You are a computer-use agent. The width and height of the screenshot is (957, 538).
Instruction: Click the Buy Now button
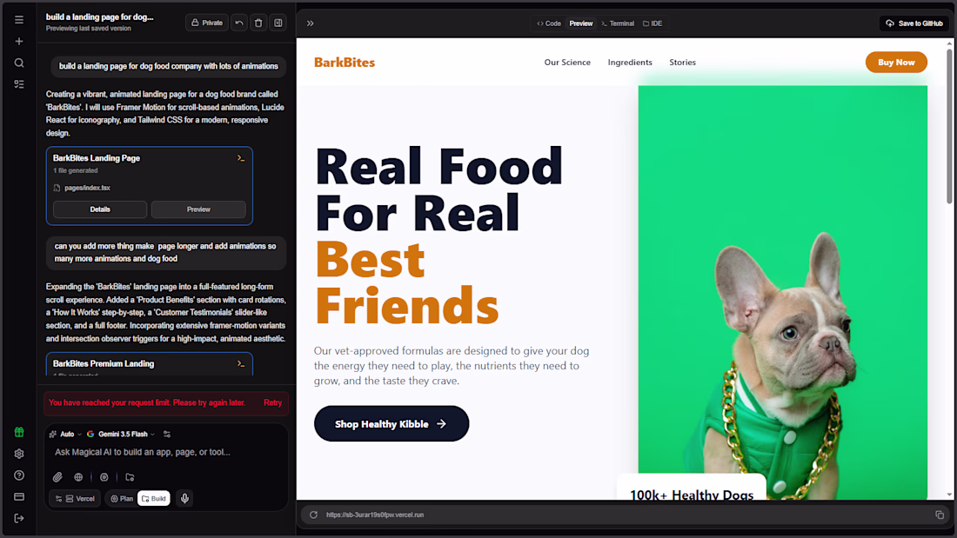(x=896, y=63)
